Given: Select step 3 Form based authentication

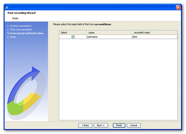Looking at the screenshot, I should pos(25,33).
